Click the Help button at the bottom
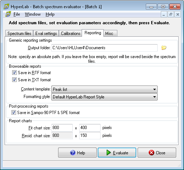The height and width of the screenshot is (170, 184). pyautogui.click(x=77, y=153)
